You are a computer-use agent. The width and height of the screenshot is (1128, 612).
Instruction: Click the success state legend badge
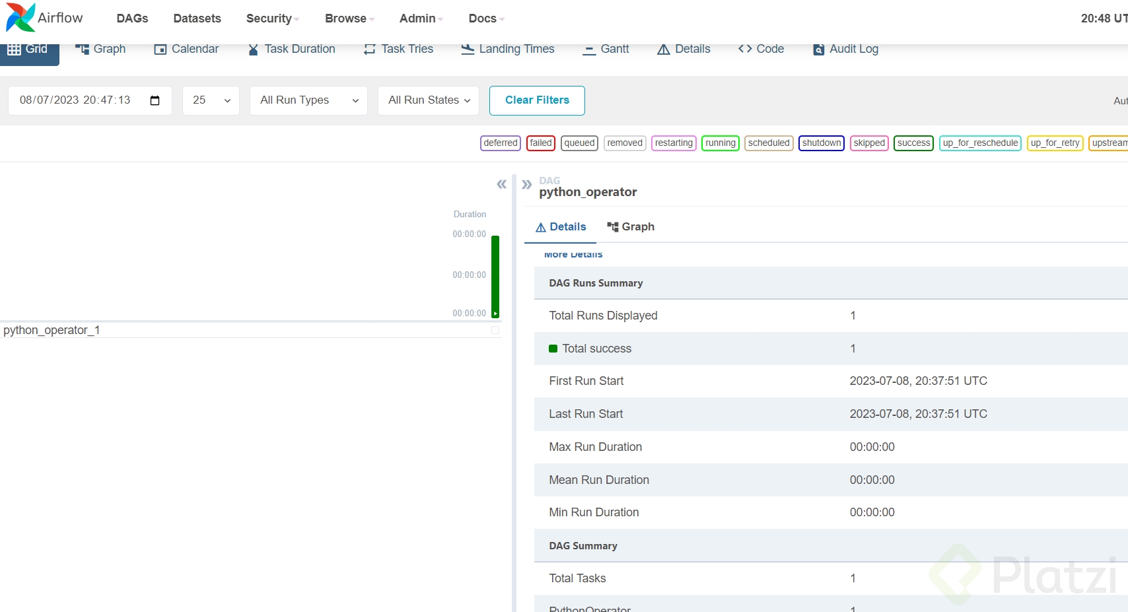point(913,143)
